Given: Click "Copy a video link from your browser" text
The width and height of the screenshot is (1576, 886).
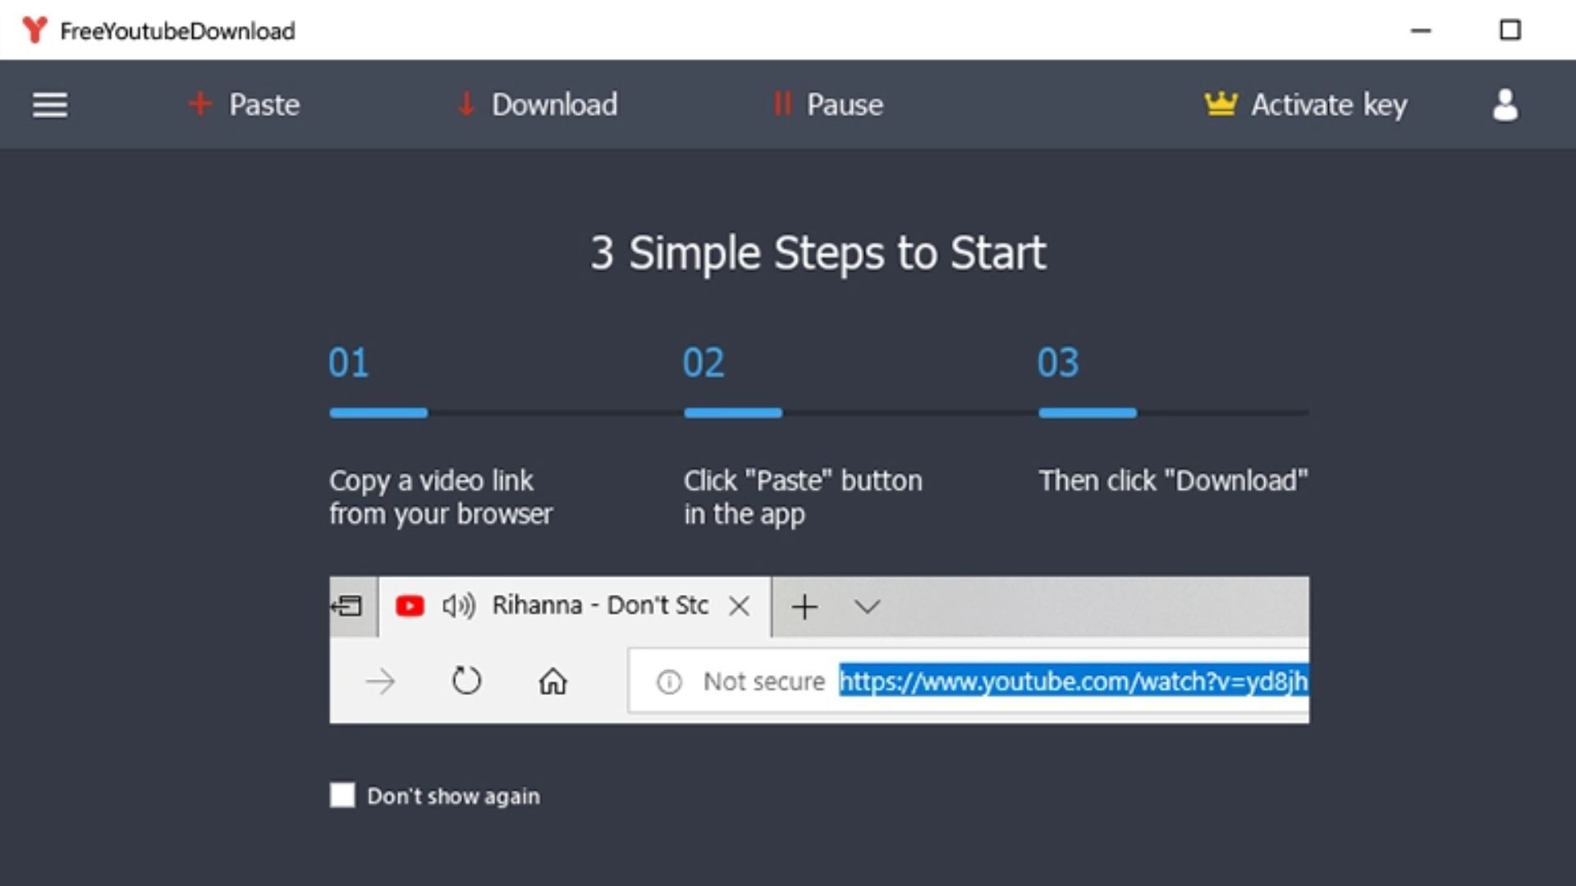Looking at the screenshot, I should (441, 497).
